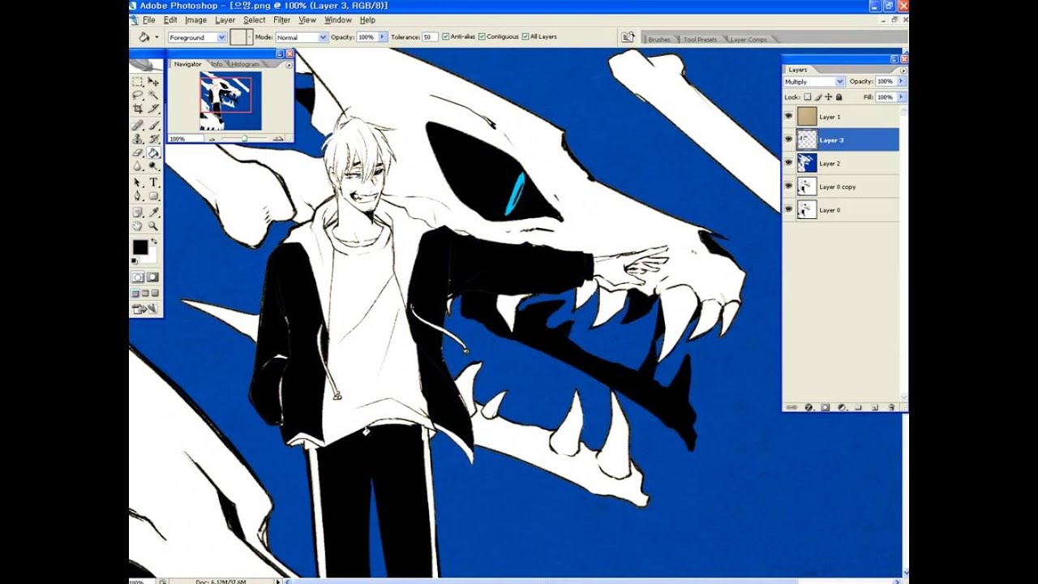Screen dimensions: 1038x584
Task: Hide Layer 2 visibility eye
Action: click(788, 163)
